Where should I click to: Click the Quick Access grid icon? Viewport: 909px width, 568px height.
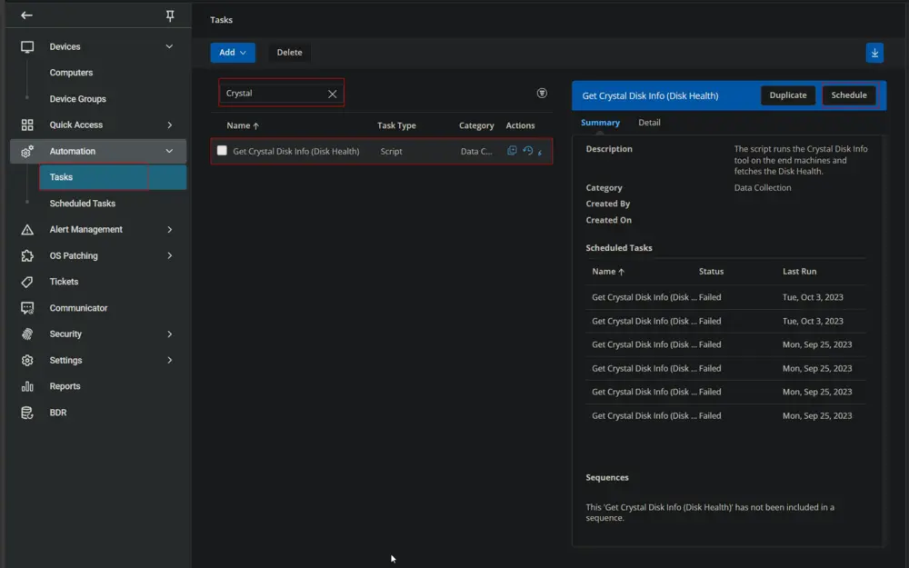[27, 125]
